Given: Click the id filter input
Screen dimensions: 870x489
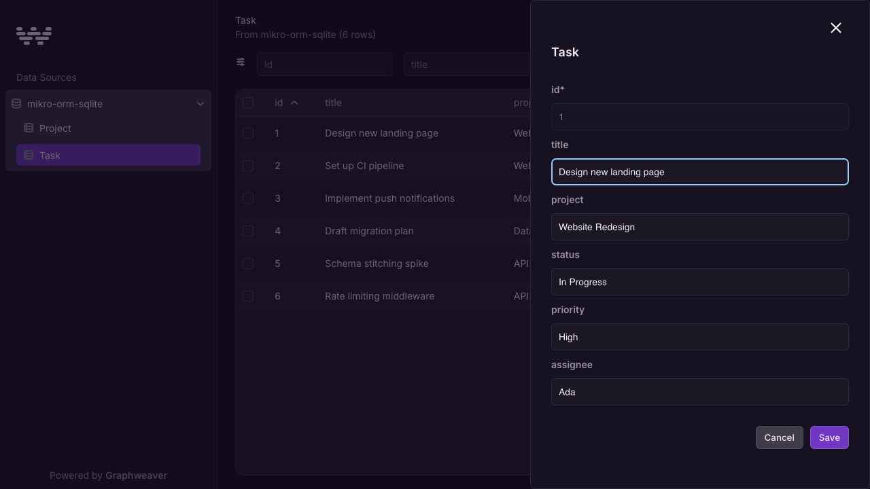Looking at the screenshot, I should [325, 64].
